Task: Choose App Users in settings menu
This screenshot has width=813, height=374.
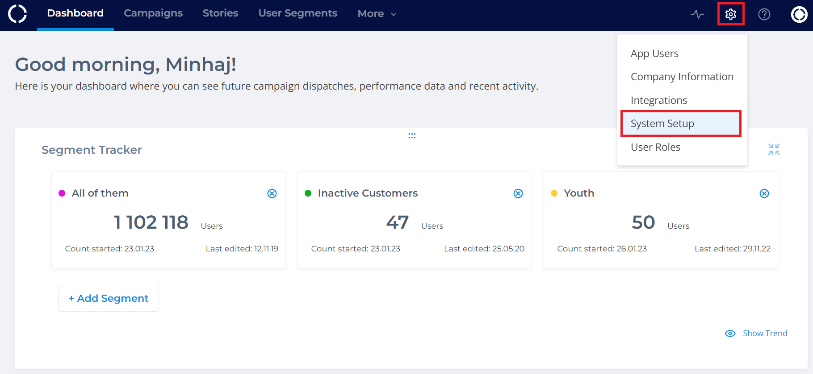Action: point(654,53)
